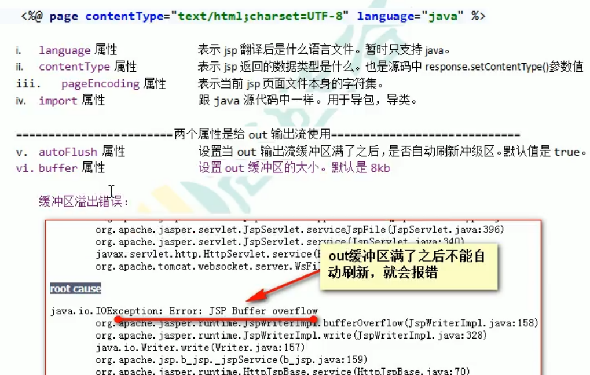
Task: Click the HttpJspBase.service (HttpJspBase.java:70) line
Action: [283, 370]
